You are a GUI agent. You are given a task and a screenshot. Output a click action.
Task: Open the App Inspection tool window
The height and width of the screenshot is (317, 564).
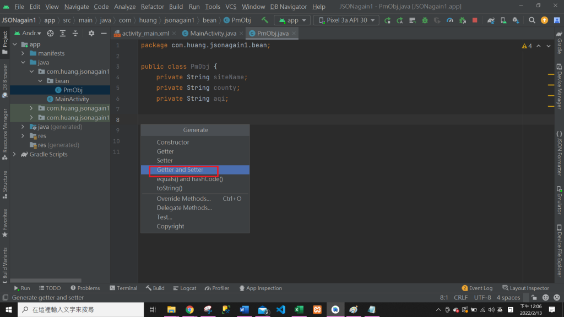pos(261,288)
